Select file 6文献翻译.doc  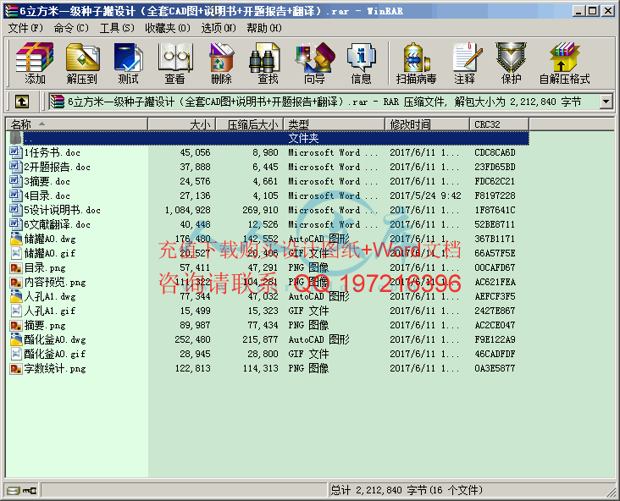tap(57, 224)
